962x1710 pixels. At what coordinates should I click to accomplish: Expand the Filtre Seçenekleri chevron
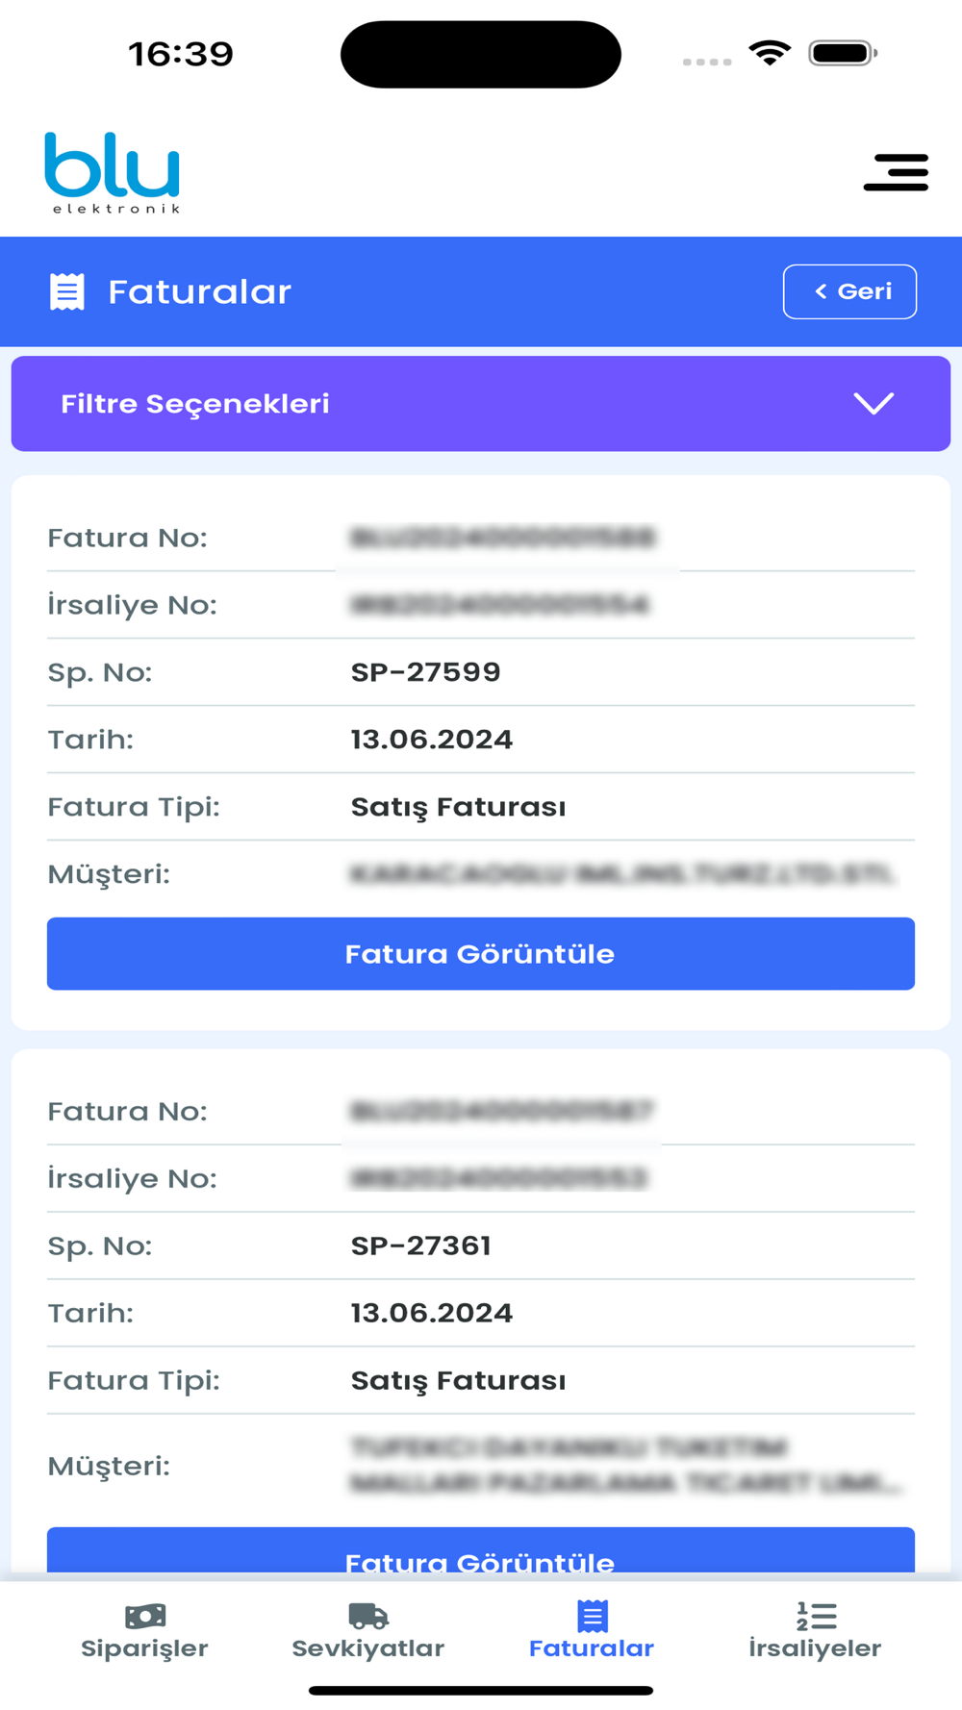click(873, 404)
